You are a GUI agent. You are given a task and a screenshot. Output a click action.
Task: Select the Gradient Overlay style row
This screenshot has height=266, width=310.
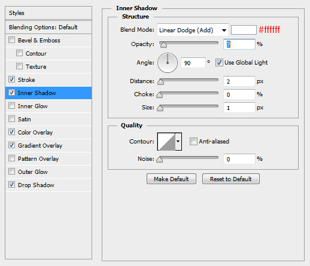[x=48, y=145]
